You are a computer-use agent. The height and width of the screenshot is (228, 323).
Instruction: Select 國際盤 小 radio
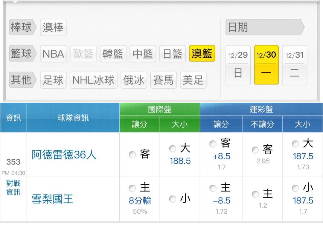173,199
